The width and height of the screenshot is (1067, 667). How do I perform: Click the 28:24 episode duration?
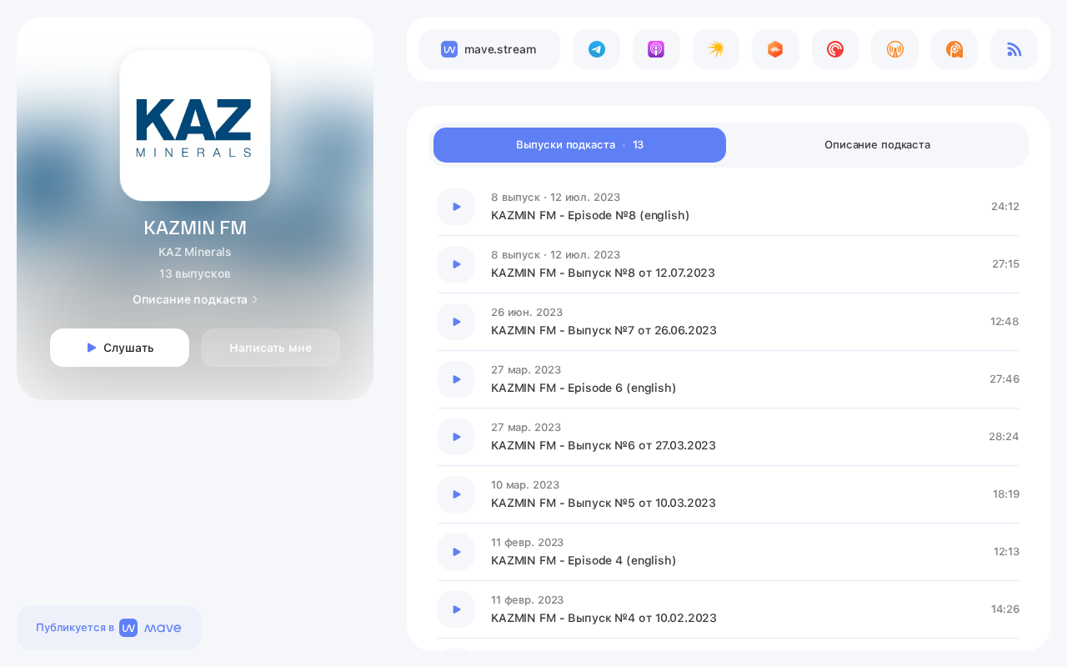click(1004, 437)
